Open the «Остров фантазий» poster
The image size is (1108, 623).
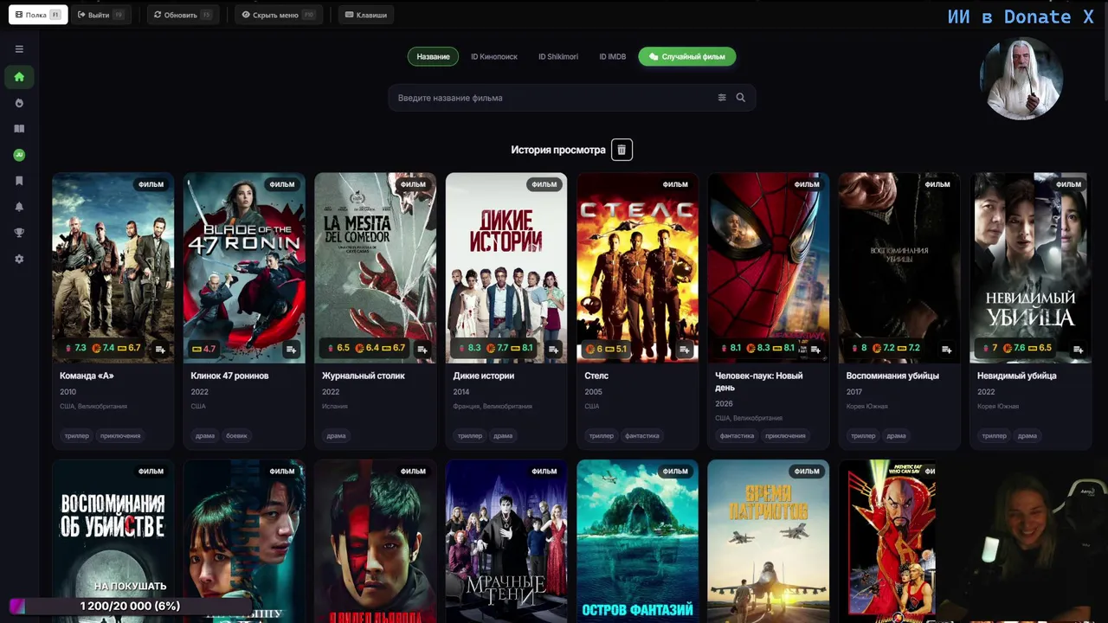638,542
